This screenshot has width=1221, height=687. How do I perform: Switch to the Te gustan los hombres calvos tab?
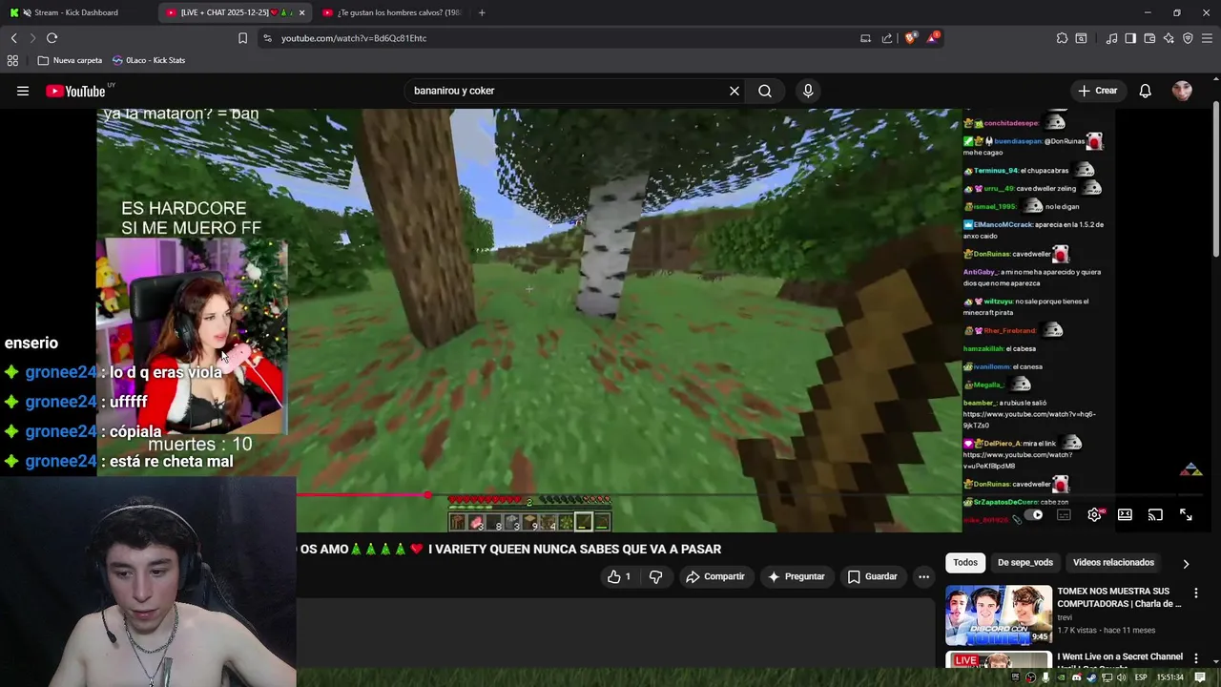click(391, 12)
